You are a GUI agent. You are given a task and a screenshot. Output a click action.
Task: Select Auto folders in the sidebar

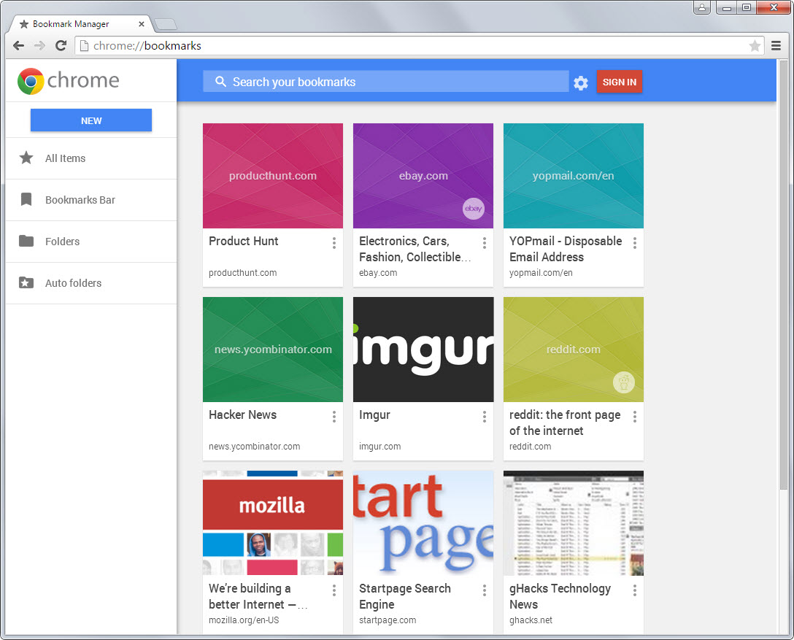point(91,282)
